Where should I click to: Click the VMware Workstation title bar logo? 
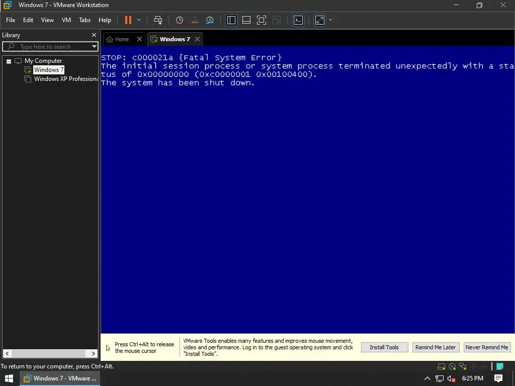coord(7,5)
